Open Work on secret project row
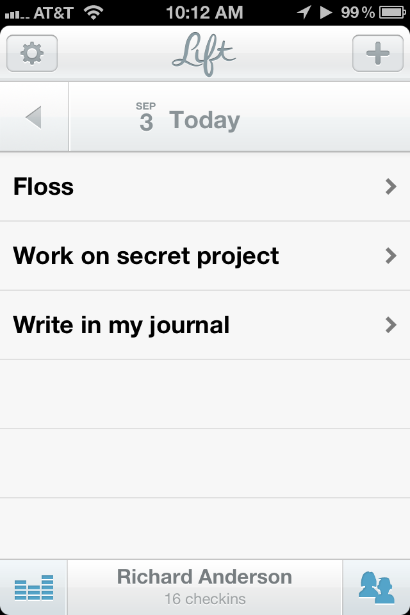Screen dimensions: 410x615 (205, 256)
